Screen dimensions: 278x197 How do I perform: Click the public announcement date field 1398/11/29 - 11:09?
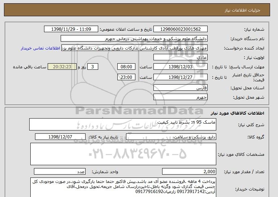[x=71, y=29]
